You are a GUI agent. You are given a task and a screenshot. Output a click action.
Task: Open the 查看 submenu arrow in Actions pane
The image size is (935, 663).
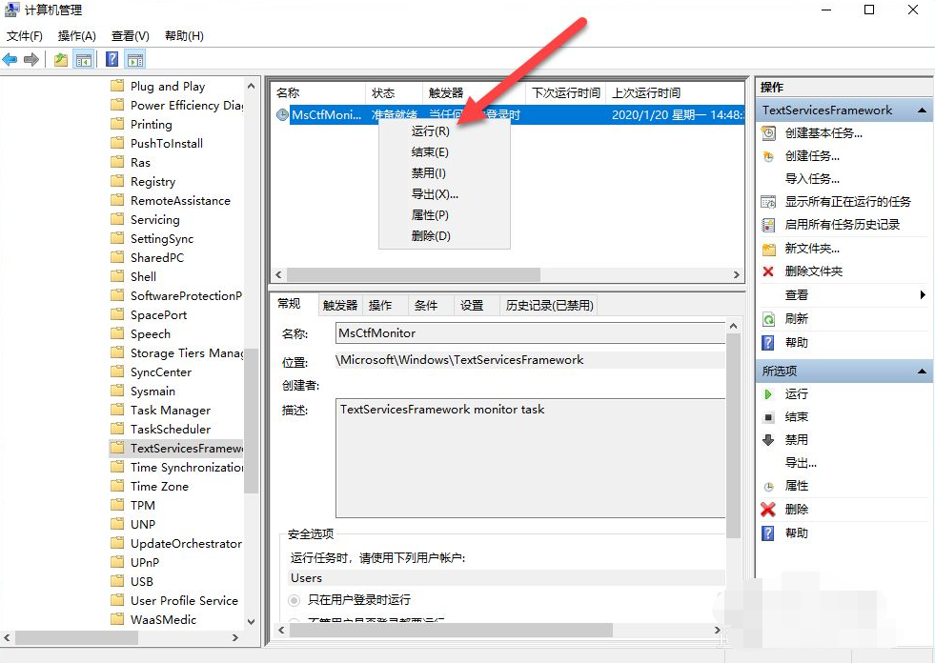pyautogui.click(x=922, y=294)
